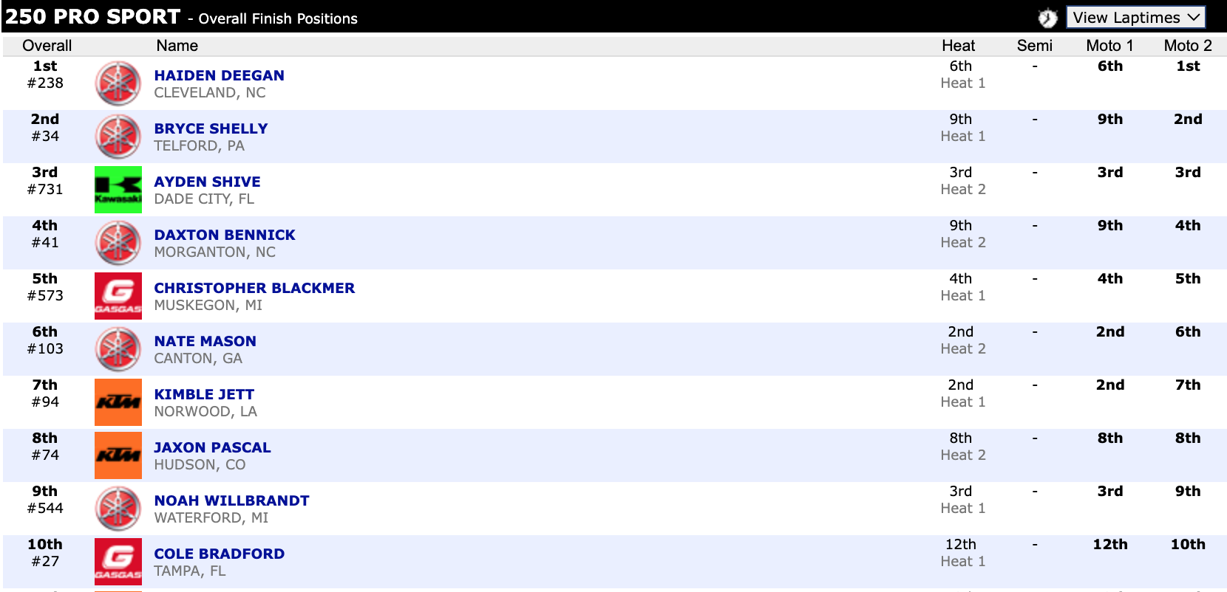Go to Christopher Blackmer's profile

tap(254, 288)
